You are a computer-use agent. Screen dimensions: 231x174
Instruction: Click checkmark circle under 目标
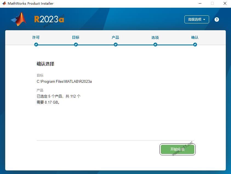(76, 45)
